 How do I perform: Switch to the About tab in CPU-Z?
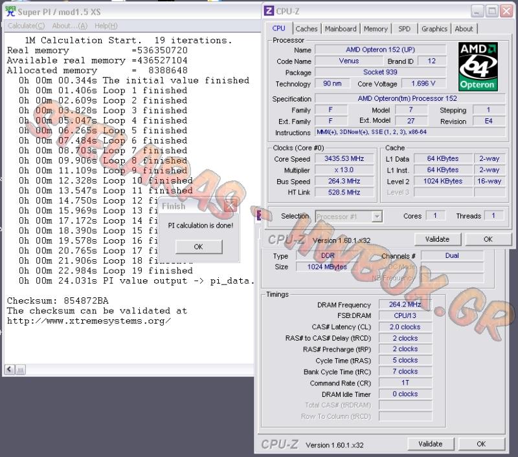pos(464,28)
